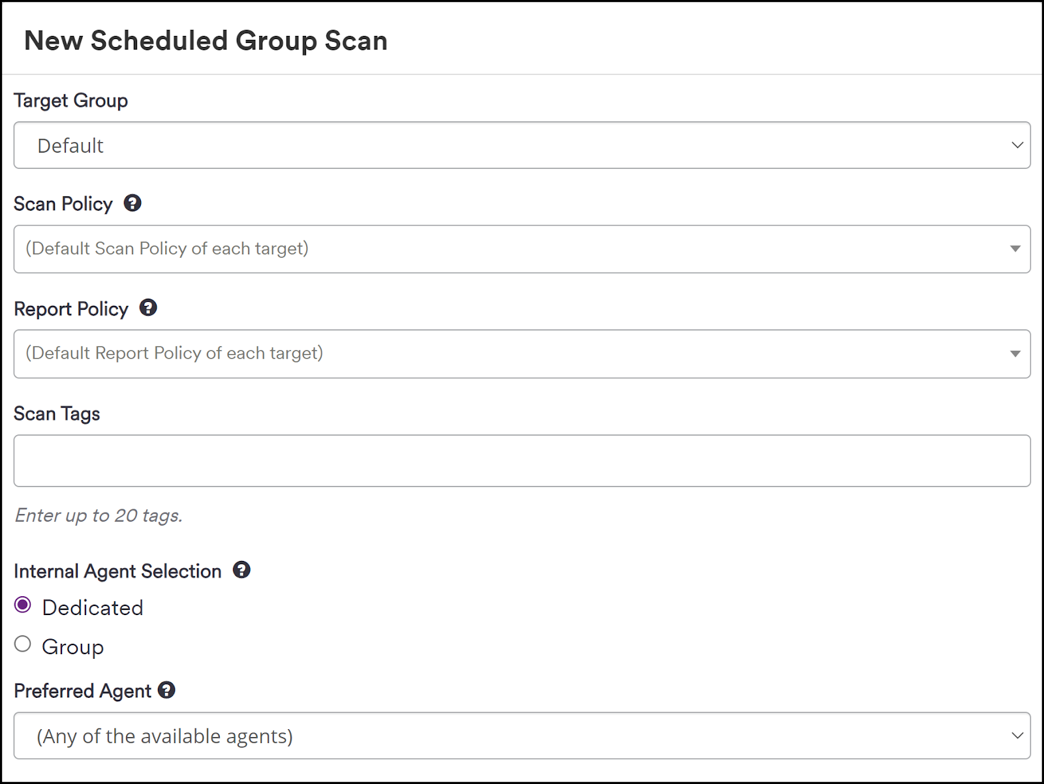This screenshot has height=784, width=1044.
Task: Open the Scan Policy help tooltip icon
Action: coord(133,204)
